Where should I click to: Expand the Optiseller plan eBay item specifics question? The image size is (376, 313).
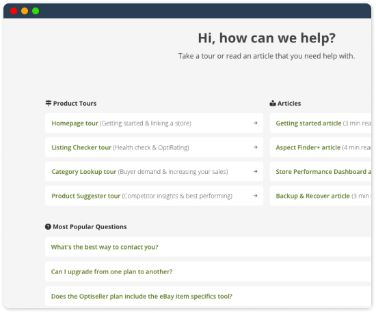208,296
